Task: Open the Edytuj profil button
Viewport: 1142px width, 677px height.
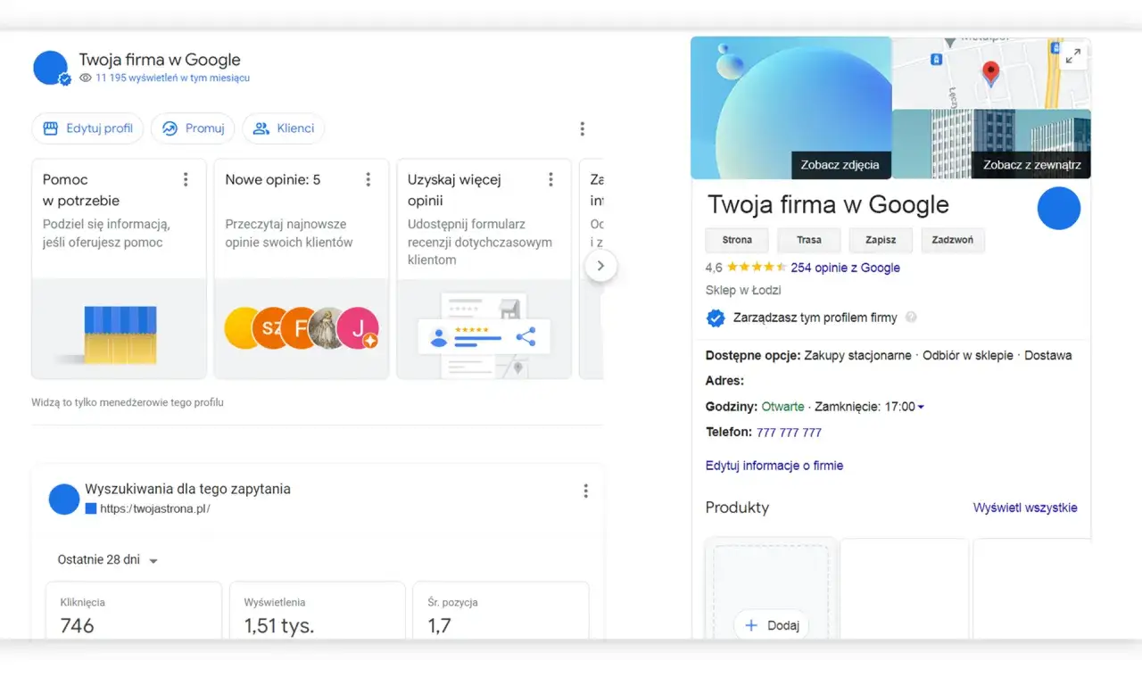Action: pos(87,128)
